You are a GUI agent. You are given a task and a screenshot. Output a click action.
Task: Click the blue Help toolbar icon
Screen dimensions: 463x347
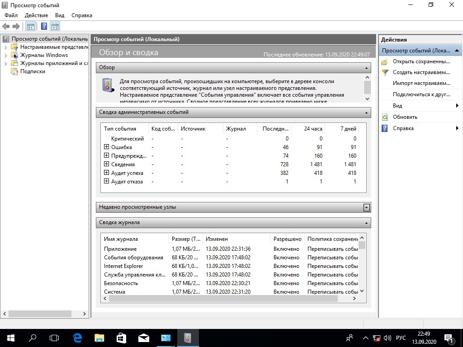click(x=44, y=26)
